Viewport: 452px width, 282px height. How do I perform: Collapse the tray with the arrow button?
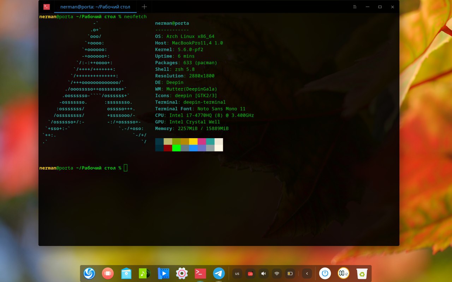coord(307,274)
